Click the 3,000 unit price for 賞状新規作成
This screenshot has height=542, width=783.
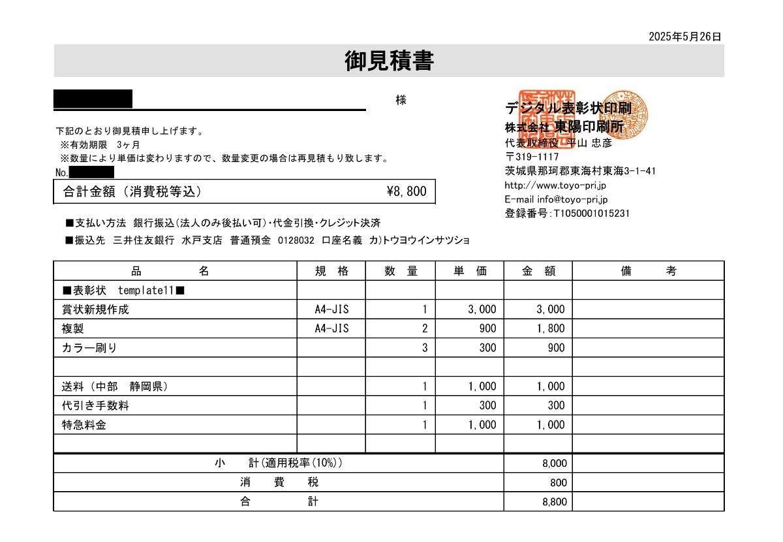pos(482,309)
